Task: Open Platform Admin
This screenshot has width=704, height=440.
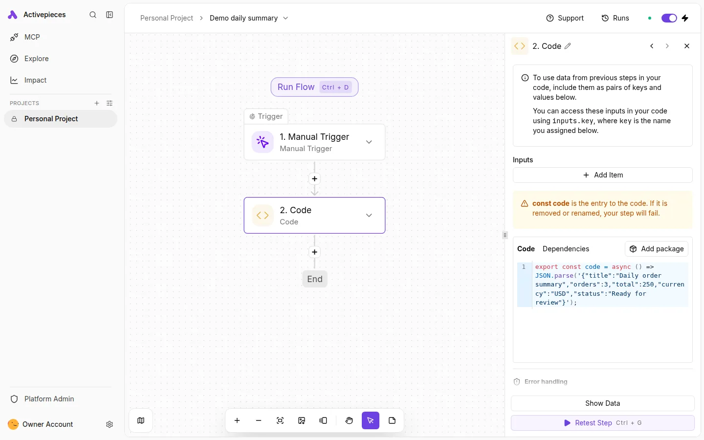Action: pyautogui.click(x=61, y=399)
